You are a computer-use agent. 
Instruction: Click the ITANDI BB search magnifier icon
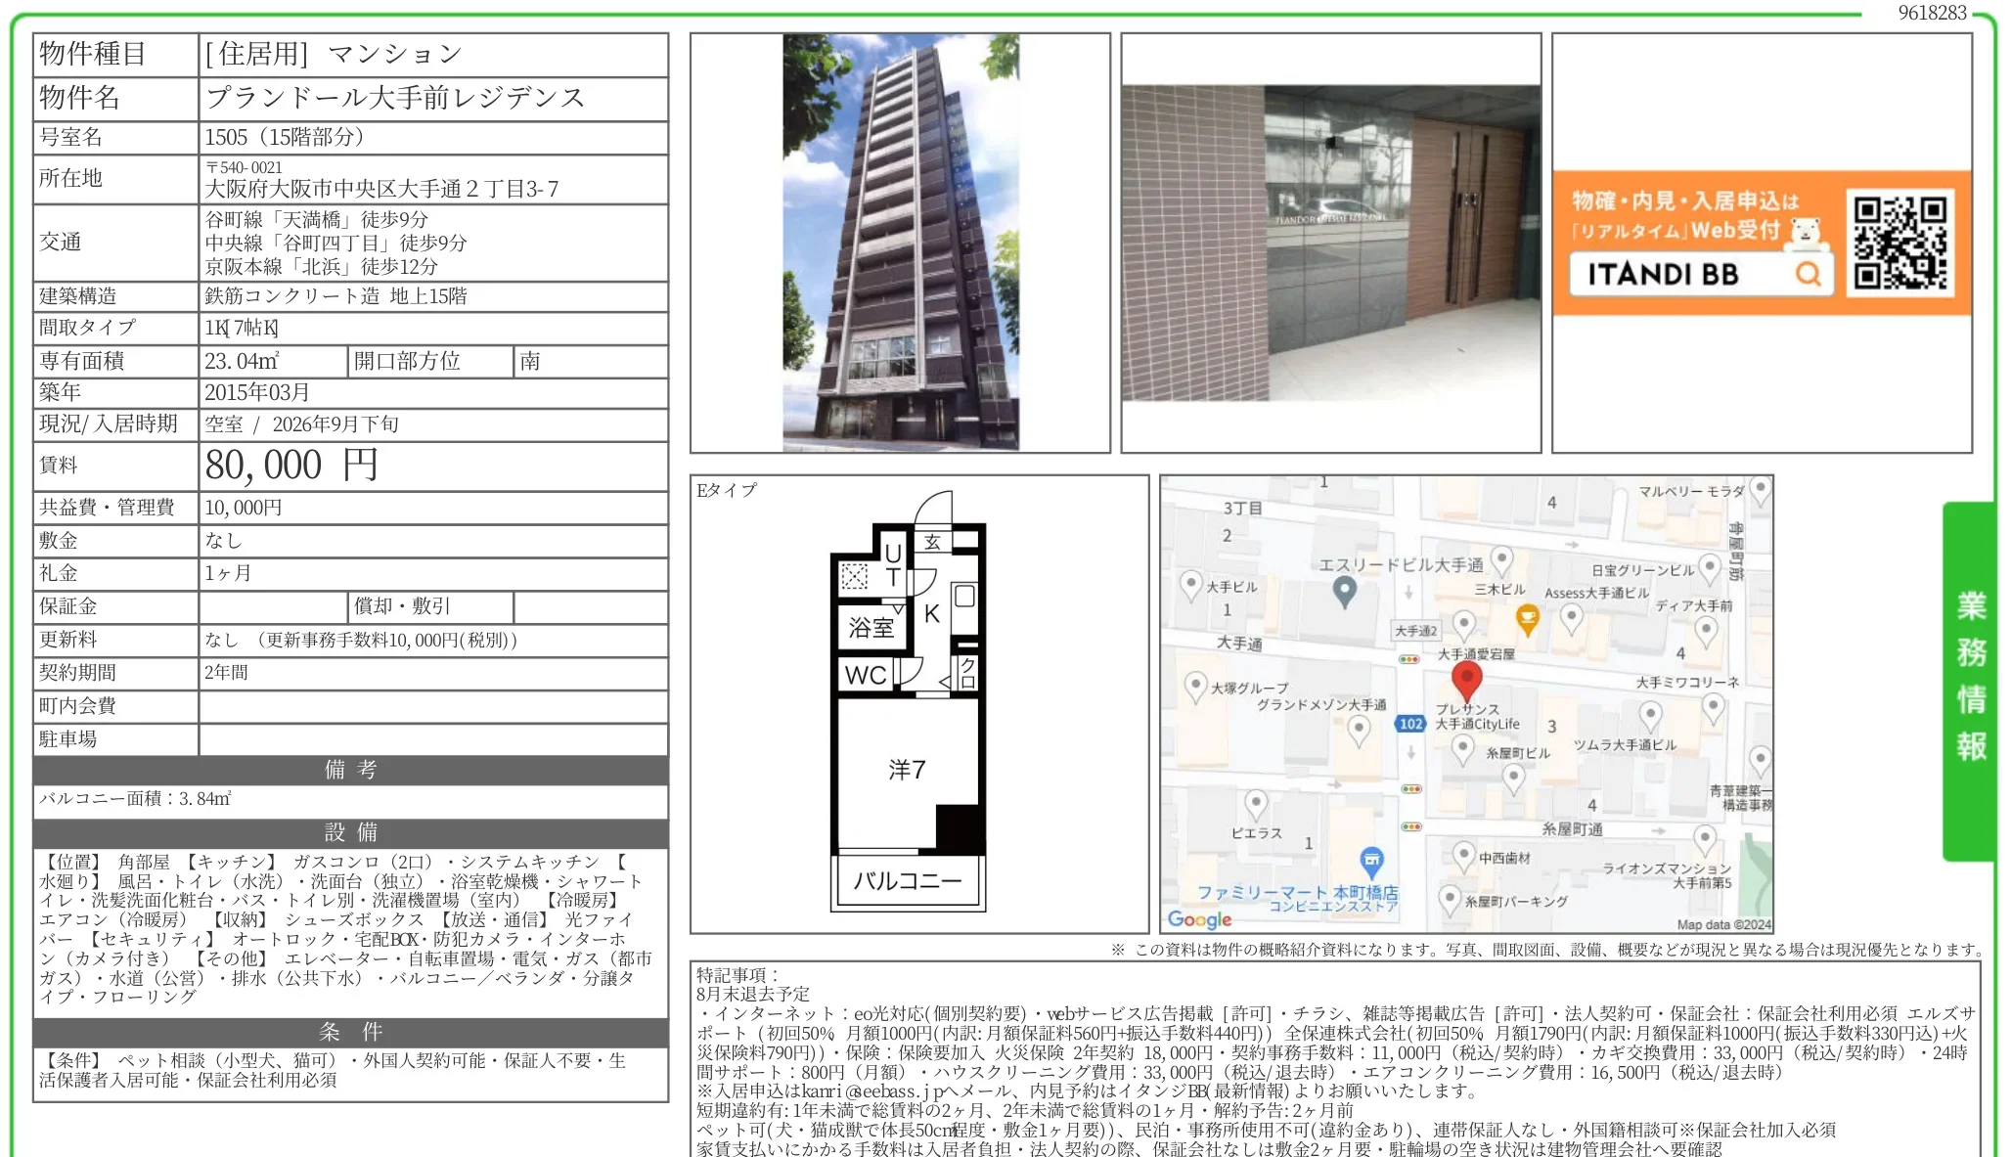pos(1809,274)
